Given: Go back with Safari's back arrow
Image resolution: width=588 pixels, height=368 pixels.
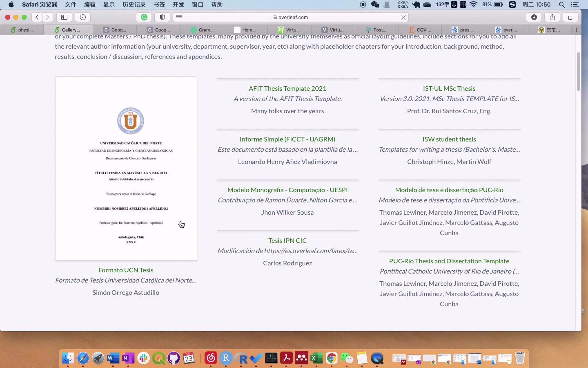Looking at the screenshot, I should 37,17.
